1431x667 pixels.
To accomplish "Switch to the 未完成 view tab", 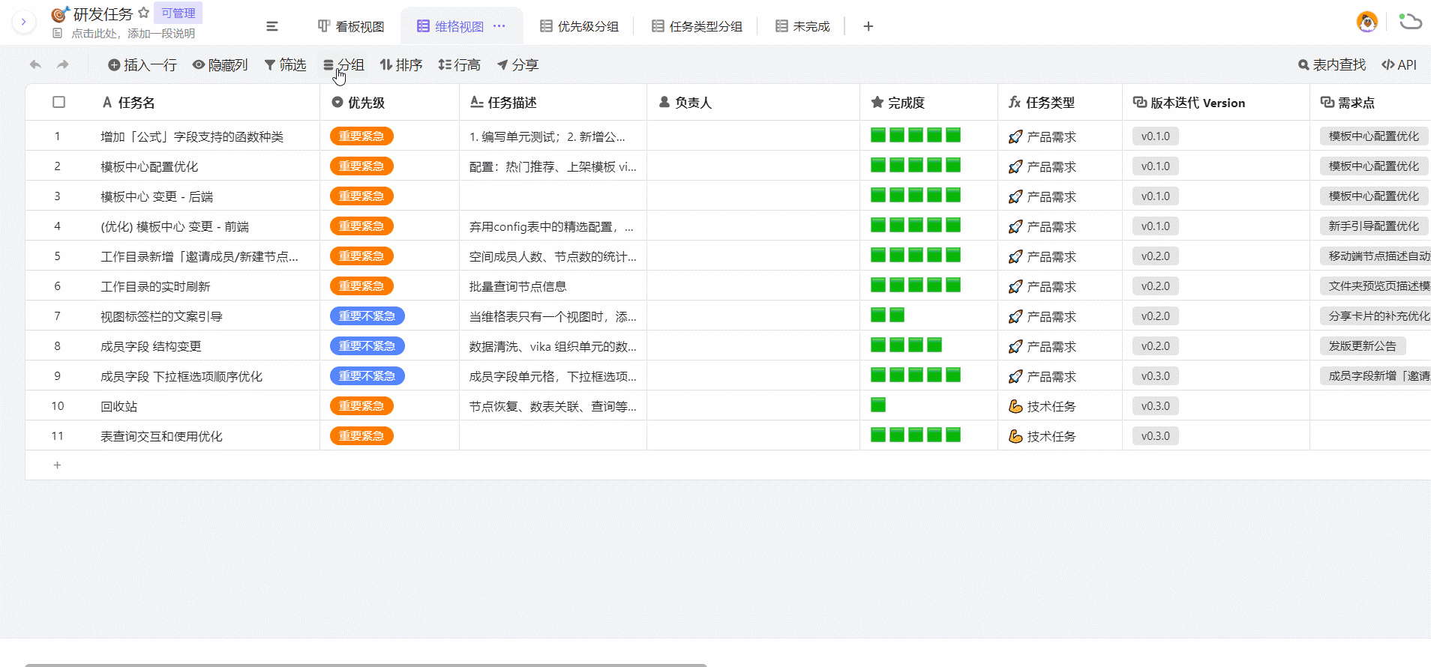I will click(802, 26).
